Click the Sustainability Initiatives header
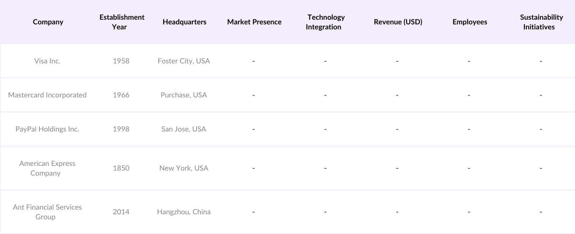 (x=541, y=22)
